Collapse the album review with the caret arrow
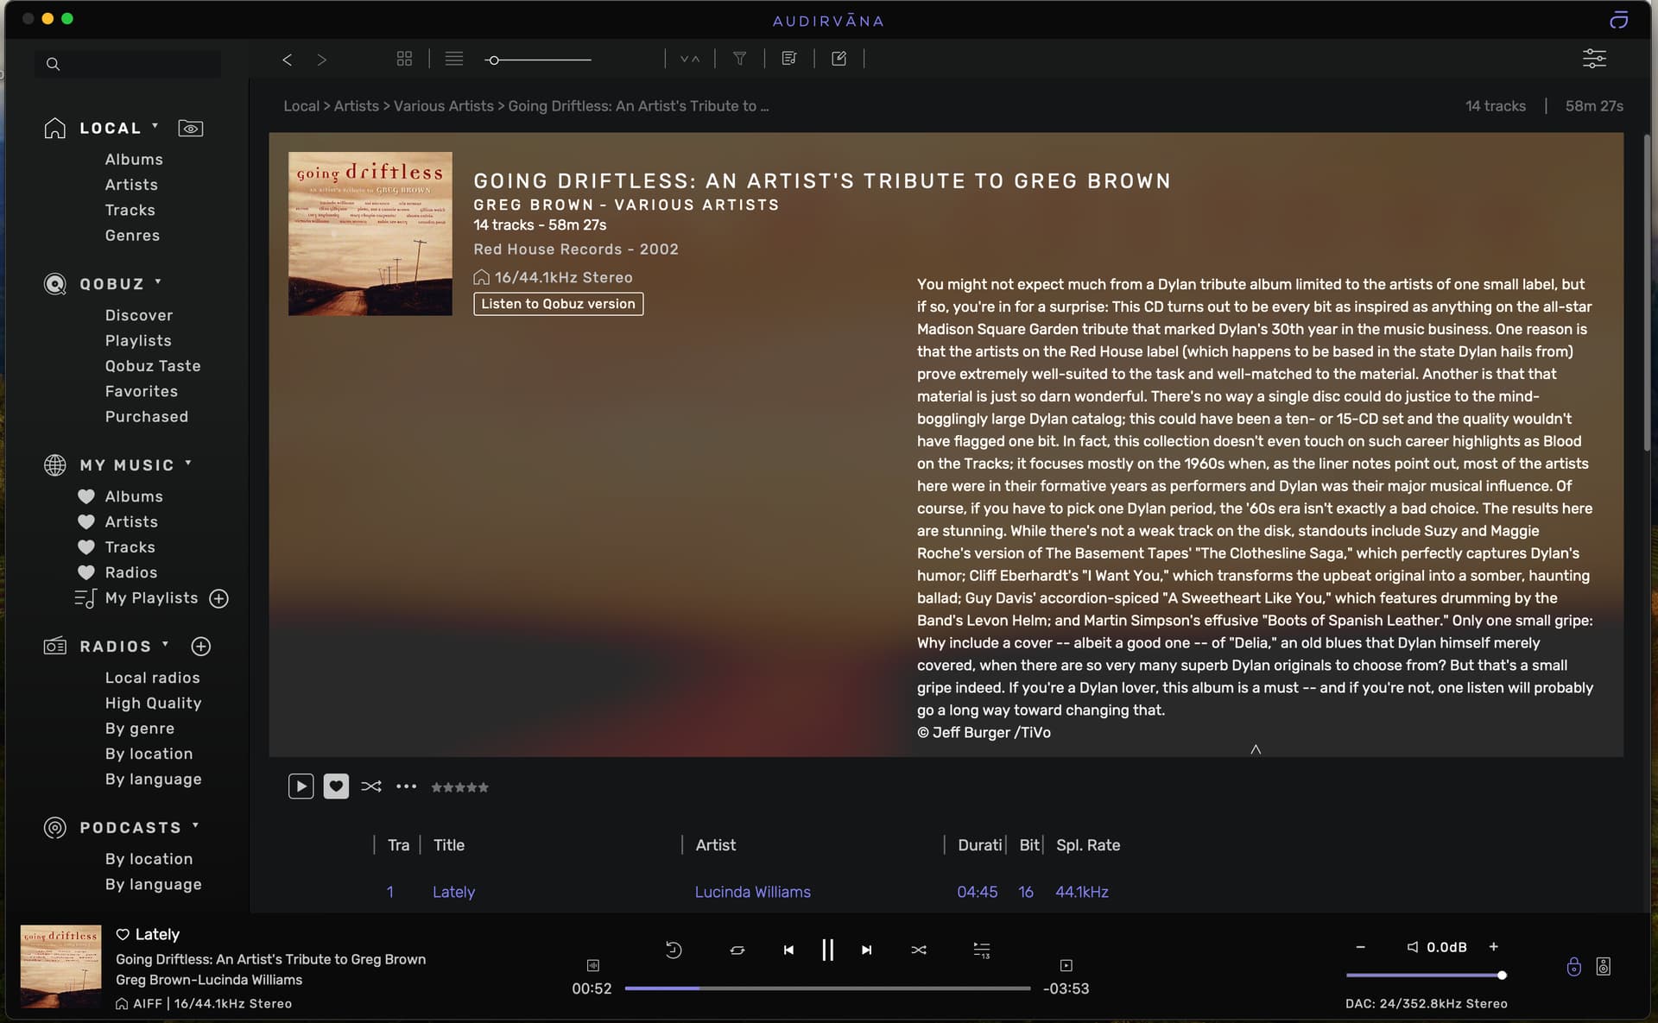Viewport: 1658px width, 1023px height. [1256, 749]
